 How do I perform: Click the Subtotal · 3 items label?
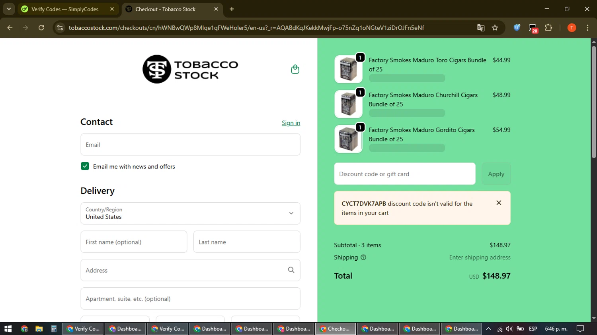(x=357, y=245)
